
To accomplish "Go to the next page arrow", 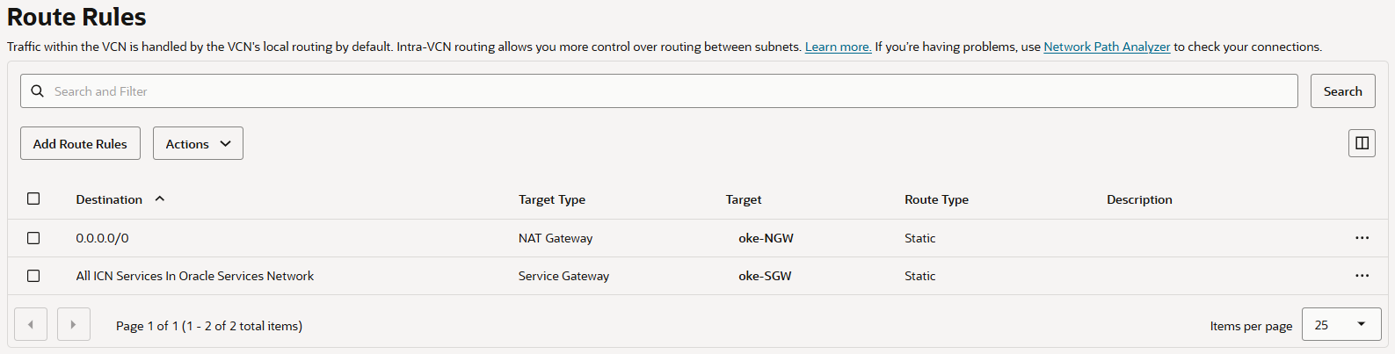I will tap(73, 325).
